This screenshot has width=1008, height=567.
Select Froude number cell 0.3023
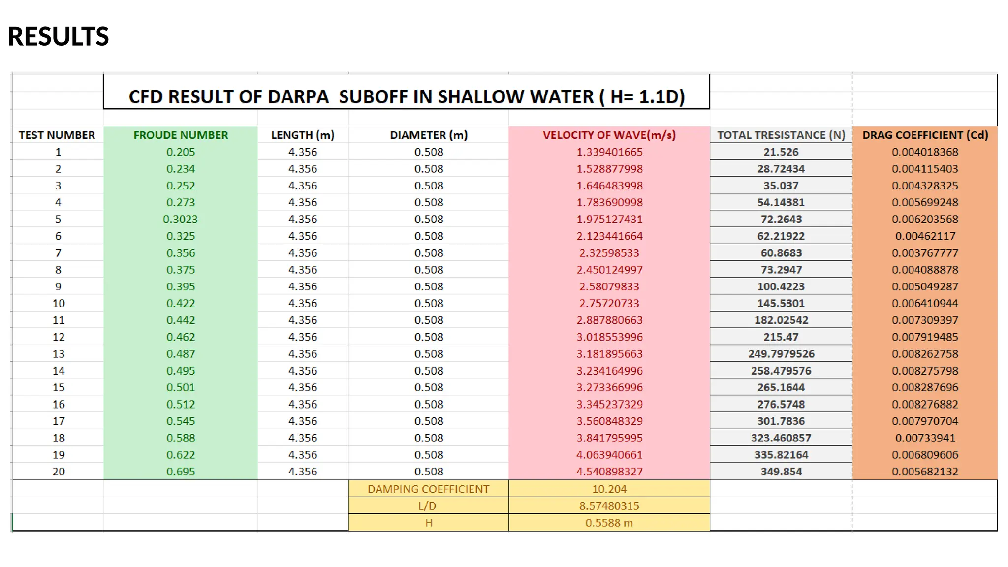[181, 219]
